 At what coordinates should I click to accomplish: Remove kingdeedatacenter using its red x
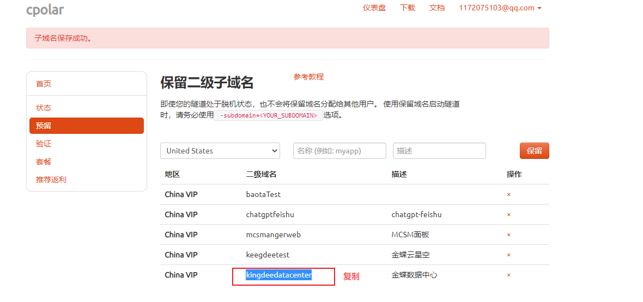(508, 275)
